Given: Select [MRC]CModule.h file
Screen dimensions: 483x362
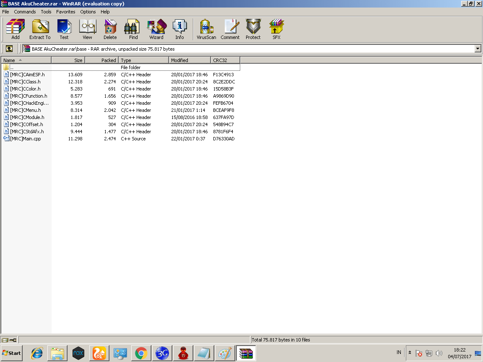Looking at the screenshot, I should [x=27, y=117].
